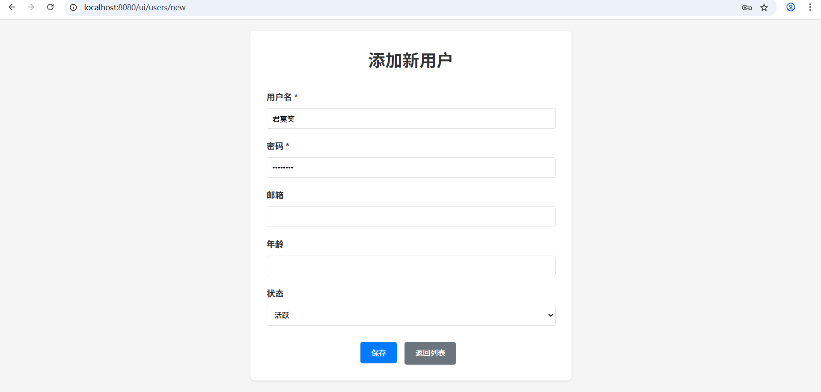Open the browser profile account icon
The height and width of the screenshot is (392, 821).
point(791,7)
